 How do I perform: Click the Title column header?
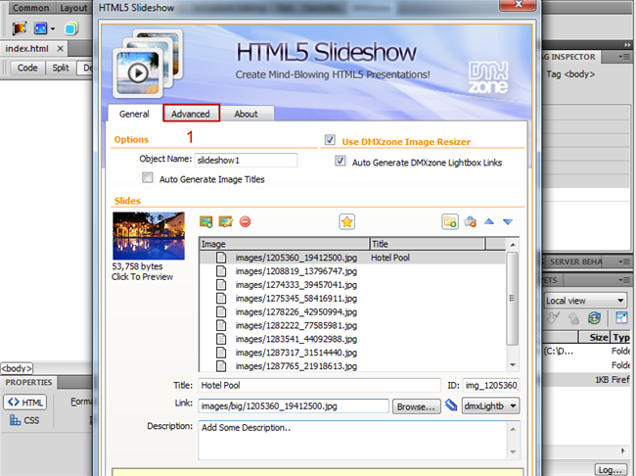(428, 244)
